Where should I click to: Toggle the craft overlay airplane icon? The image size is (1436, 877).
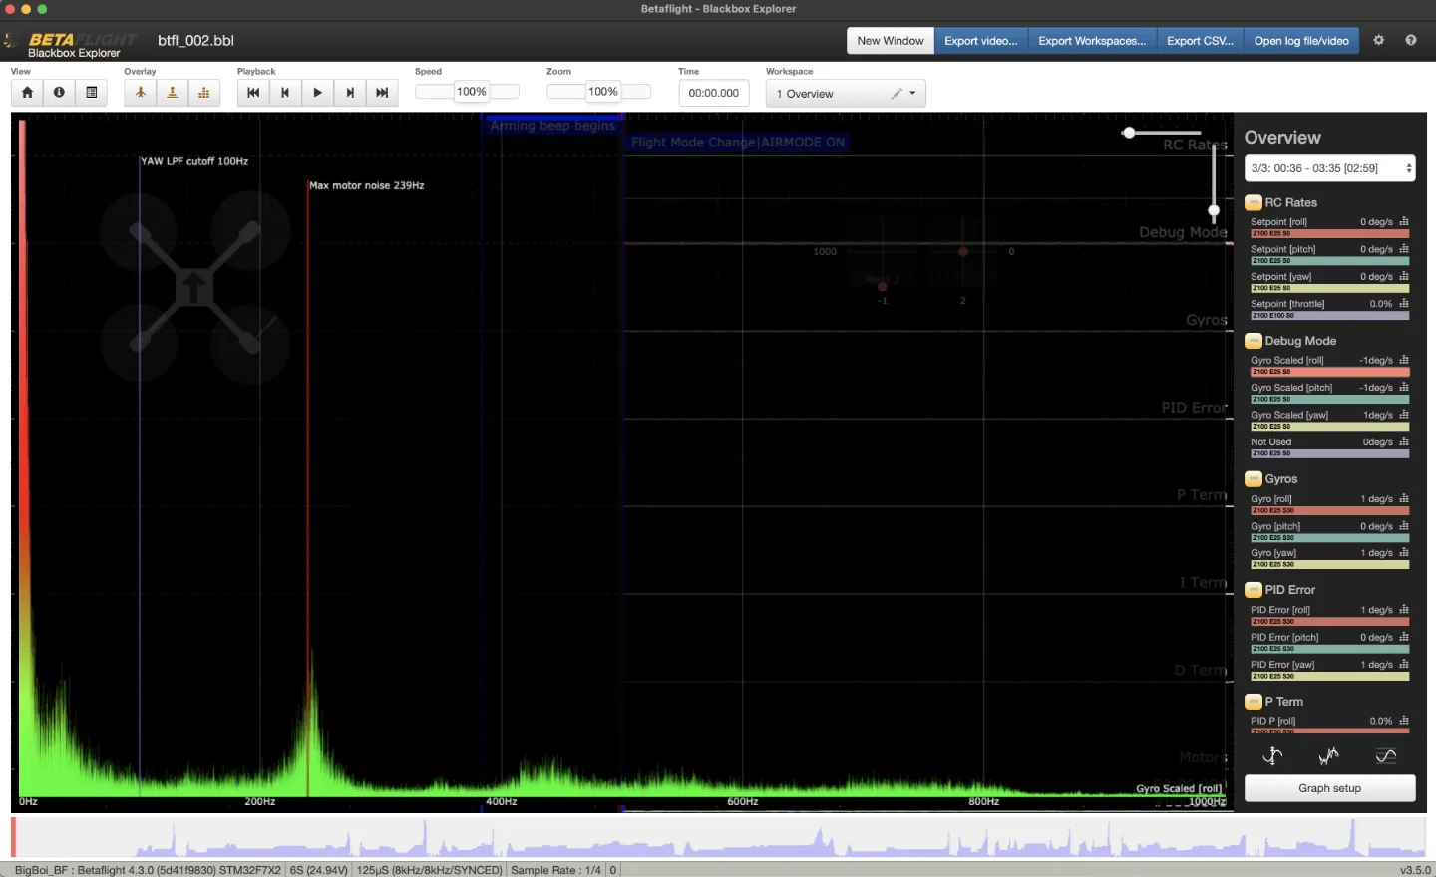pyautogui.click(x=141, y=93)
